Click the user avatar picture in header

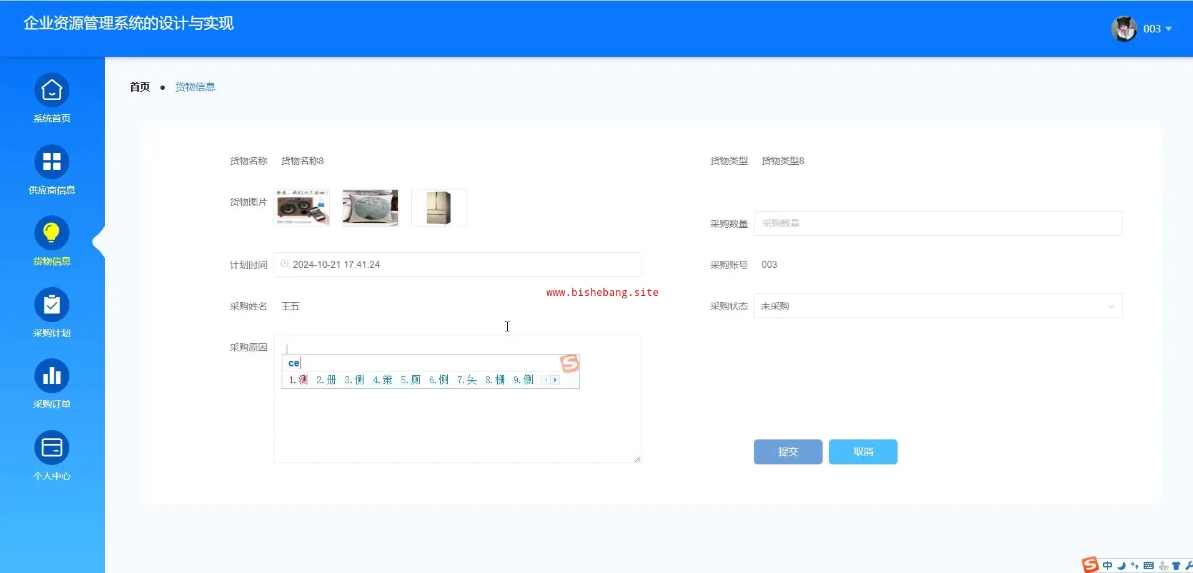[1124, 29]
